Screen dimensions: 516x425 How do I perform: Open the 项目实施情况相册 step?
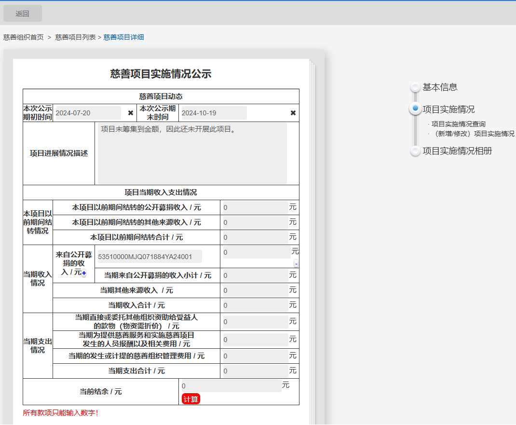(x=457, y=151)
